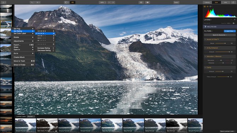The image size is (237, 133).
Task: Collapse the Accent AI Filter section
Action: (x=205, y=40)
